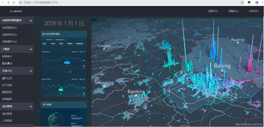Reload the page with the refresh icon
The height and width of the screenshot is (127, 264).
[14, 3]
